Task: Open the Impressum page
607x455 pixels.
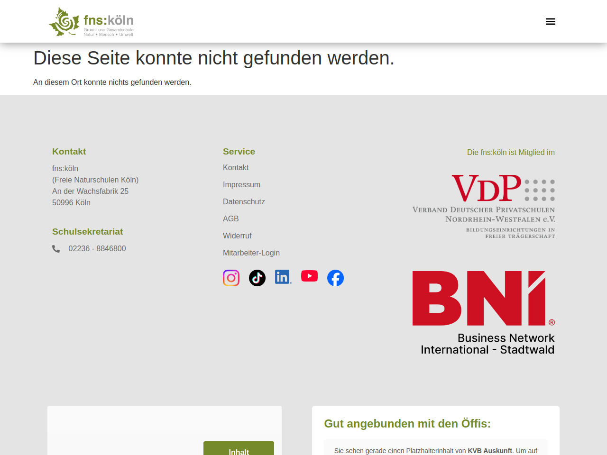Action: click(x=241, y=185)
